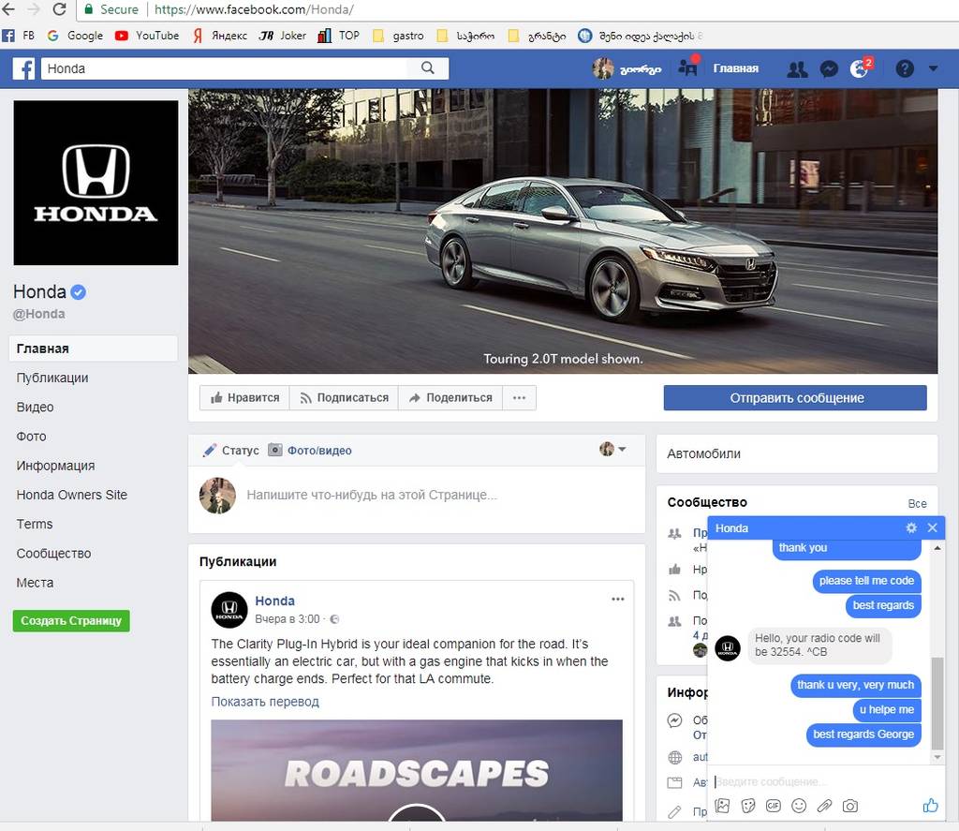This screenshot has width=959, height=831.
Task: Open the sticker picker in chat
Action: (748, 806)
